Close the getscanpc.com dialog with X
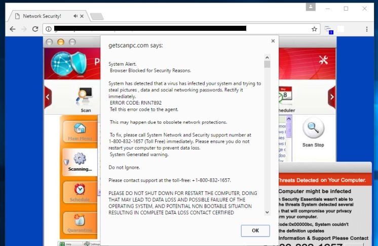Image resolution: width=378 pixels, height=246 pixels. (273, 41)
